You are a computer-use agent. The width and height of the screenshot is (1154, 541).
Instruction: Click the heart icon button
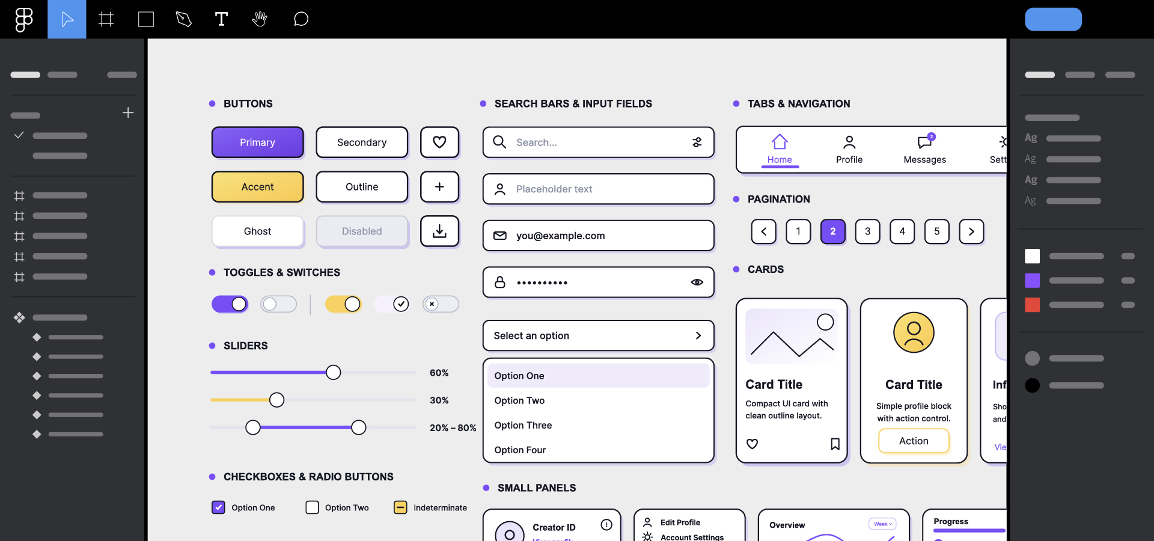click(x=439, y=142)
